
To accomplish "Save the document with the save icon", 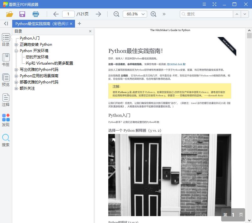I will pos(22,14).
